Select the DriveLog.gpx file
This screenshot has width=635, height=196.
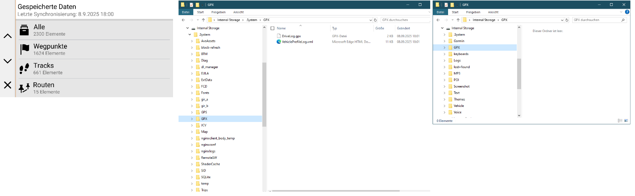click(x=291, y=36)
